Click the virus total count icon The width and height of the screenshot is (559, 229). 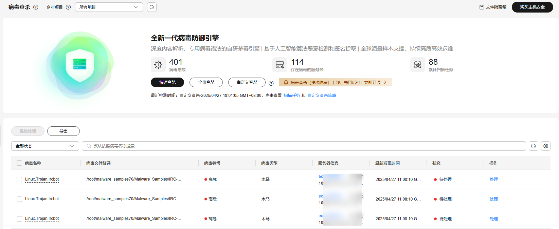(x=158, y=65)
